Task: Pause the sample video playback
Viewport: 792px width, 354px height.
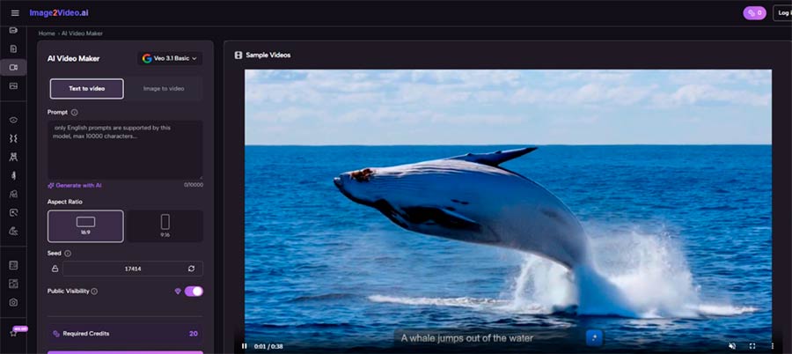Action: click(245, 346)
